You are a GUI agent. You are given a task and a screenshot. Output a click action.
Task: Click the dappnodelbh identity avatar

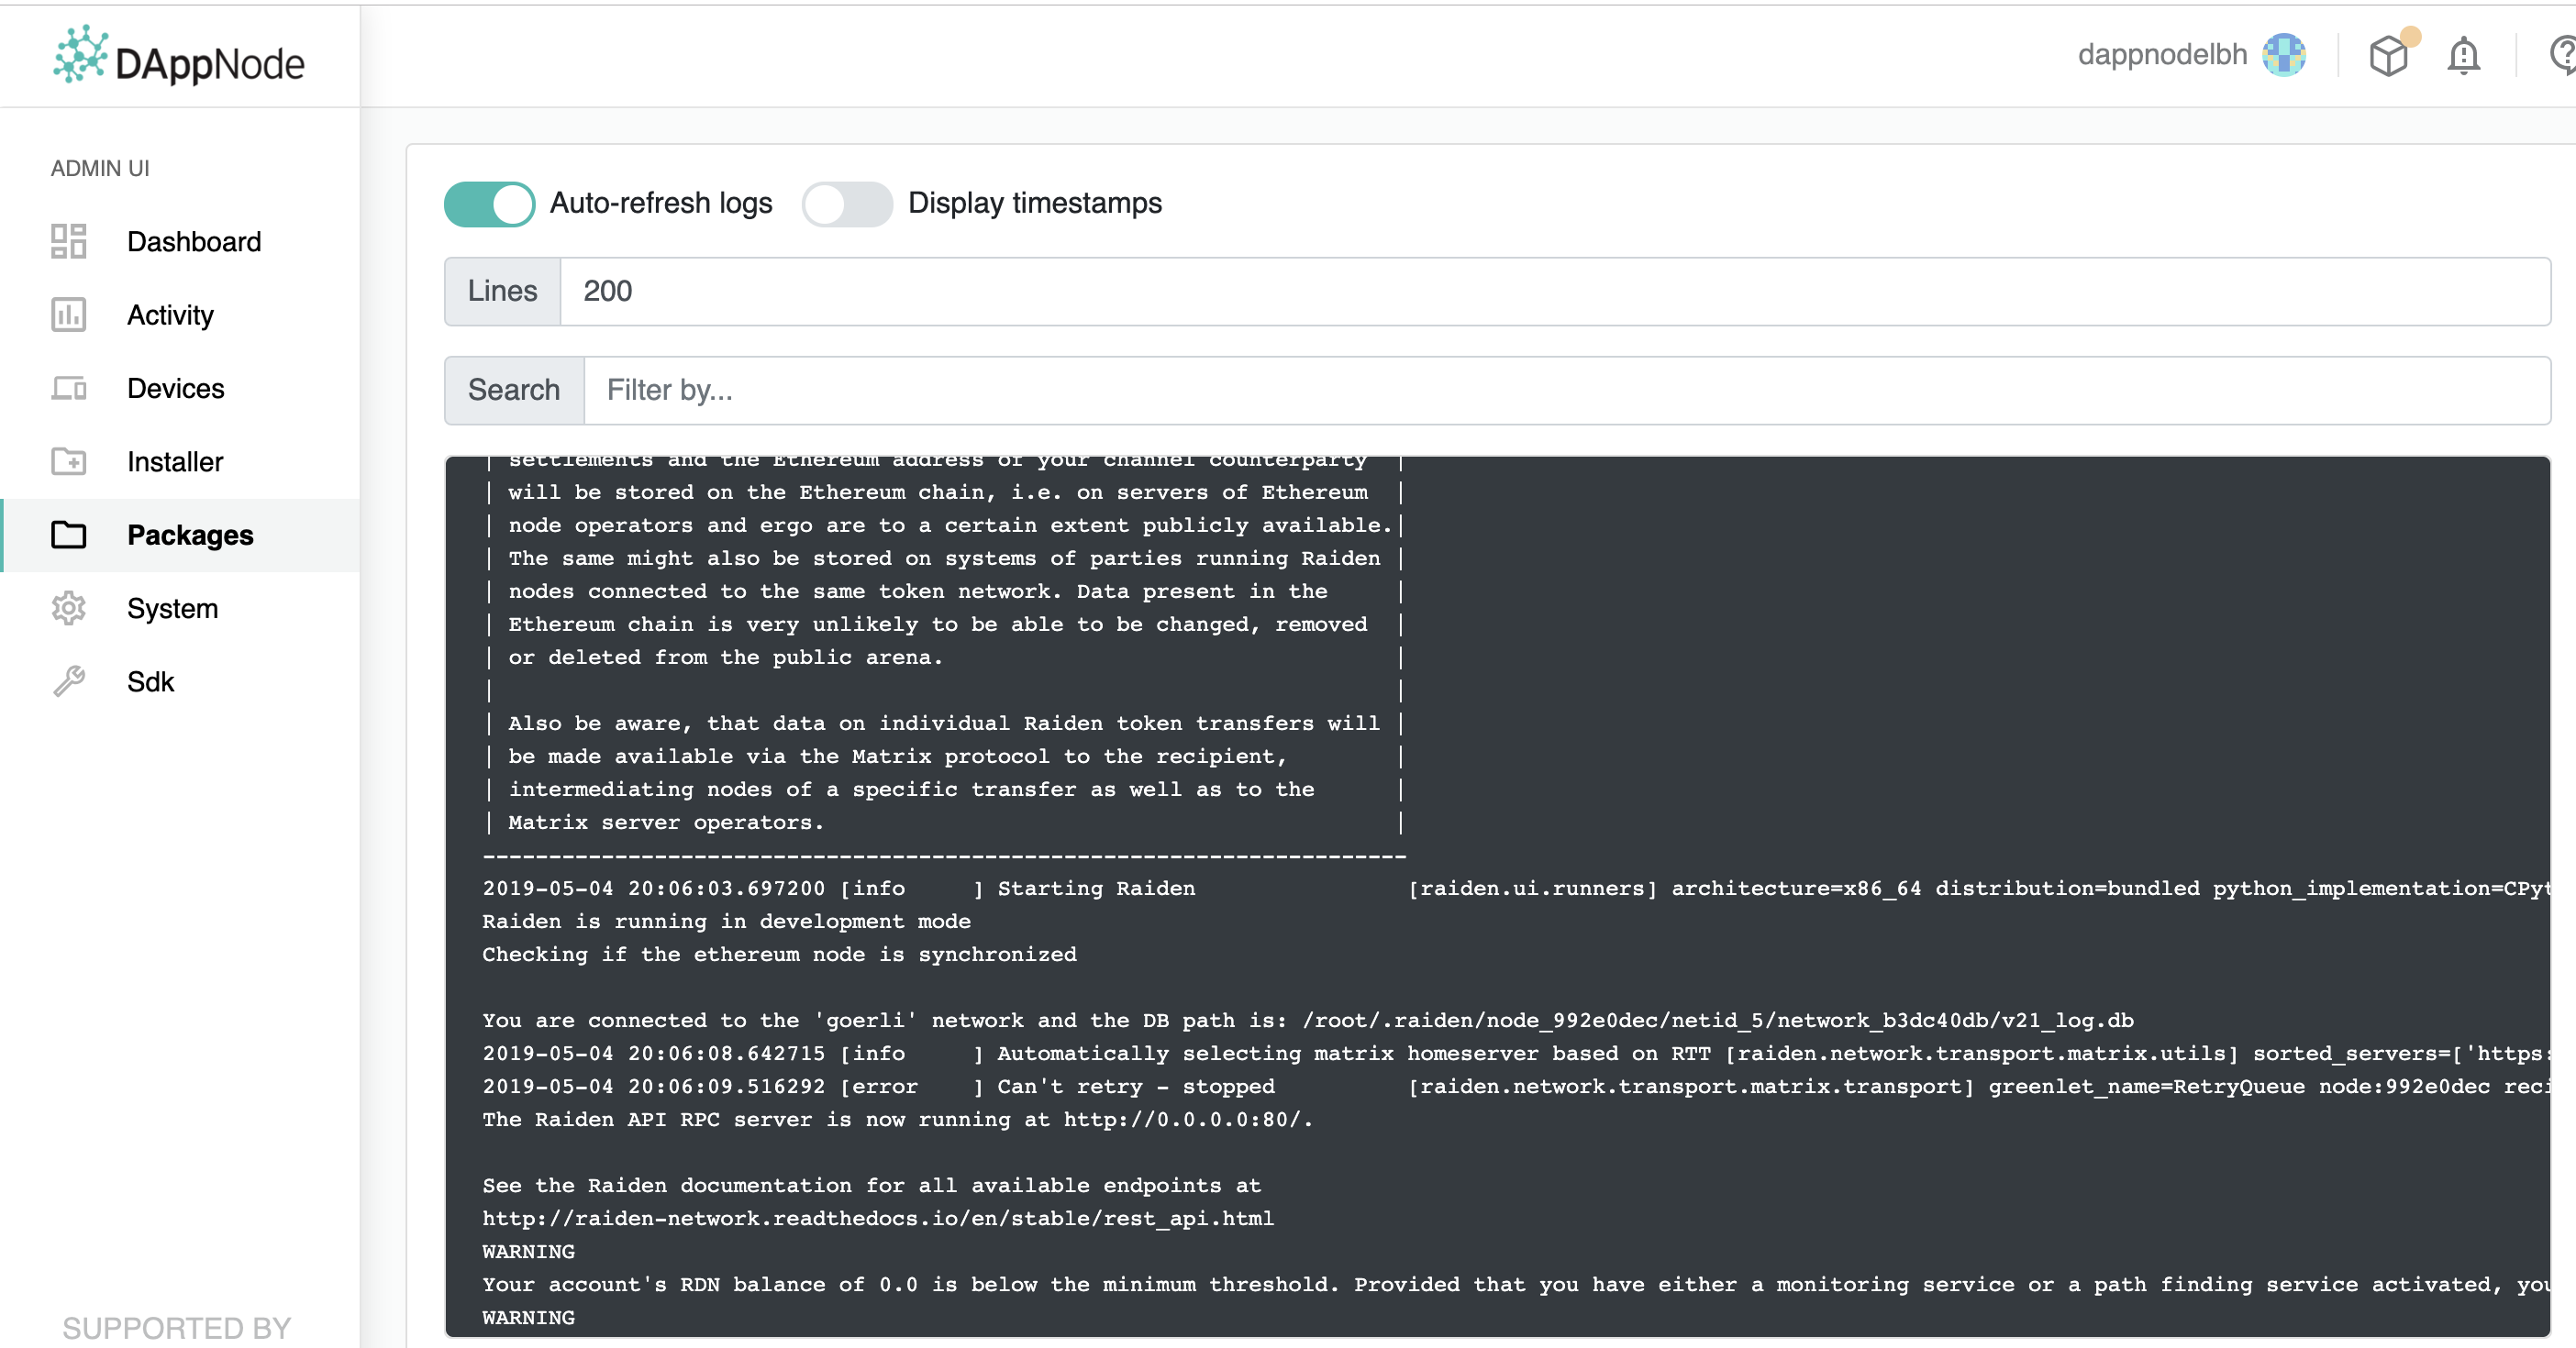pyautogui.click(x=2284, y=55)
